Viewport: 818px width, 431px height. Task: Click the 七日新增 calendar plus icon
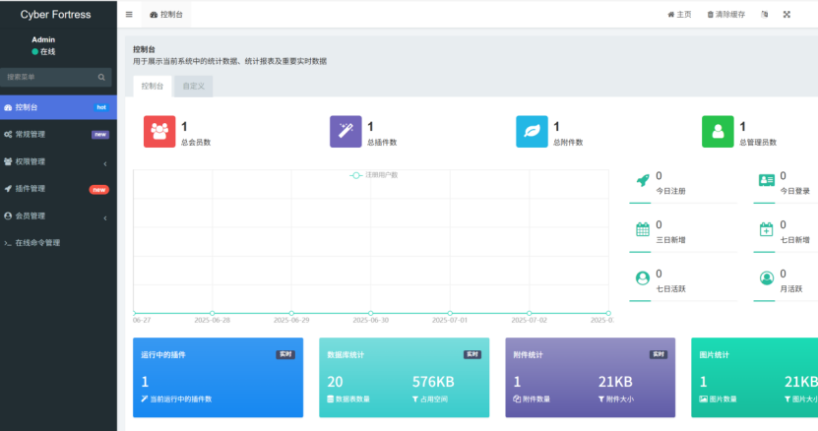[x=767, y=229]
